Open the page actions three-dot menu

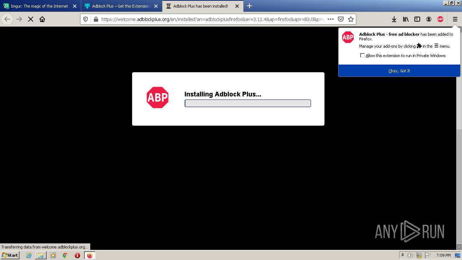330,19
